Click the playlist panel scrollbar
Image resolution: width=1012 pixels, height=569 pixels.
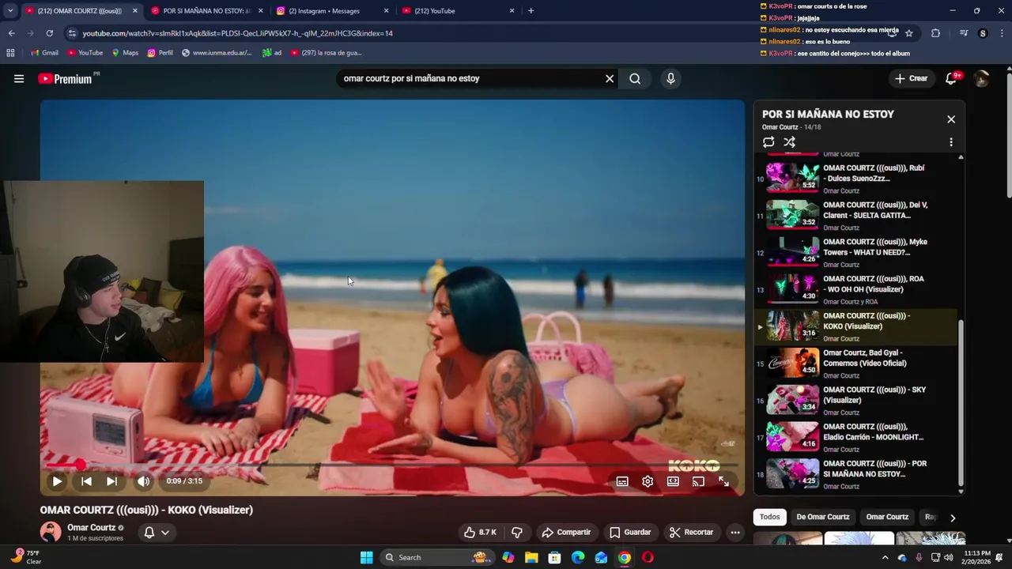coord(961,403)
